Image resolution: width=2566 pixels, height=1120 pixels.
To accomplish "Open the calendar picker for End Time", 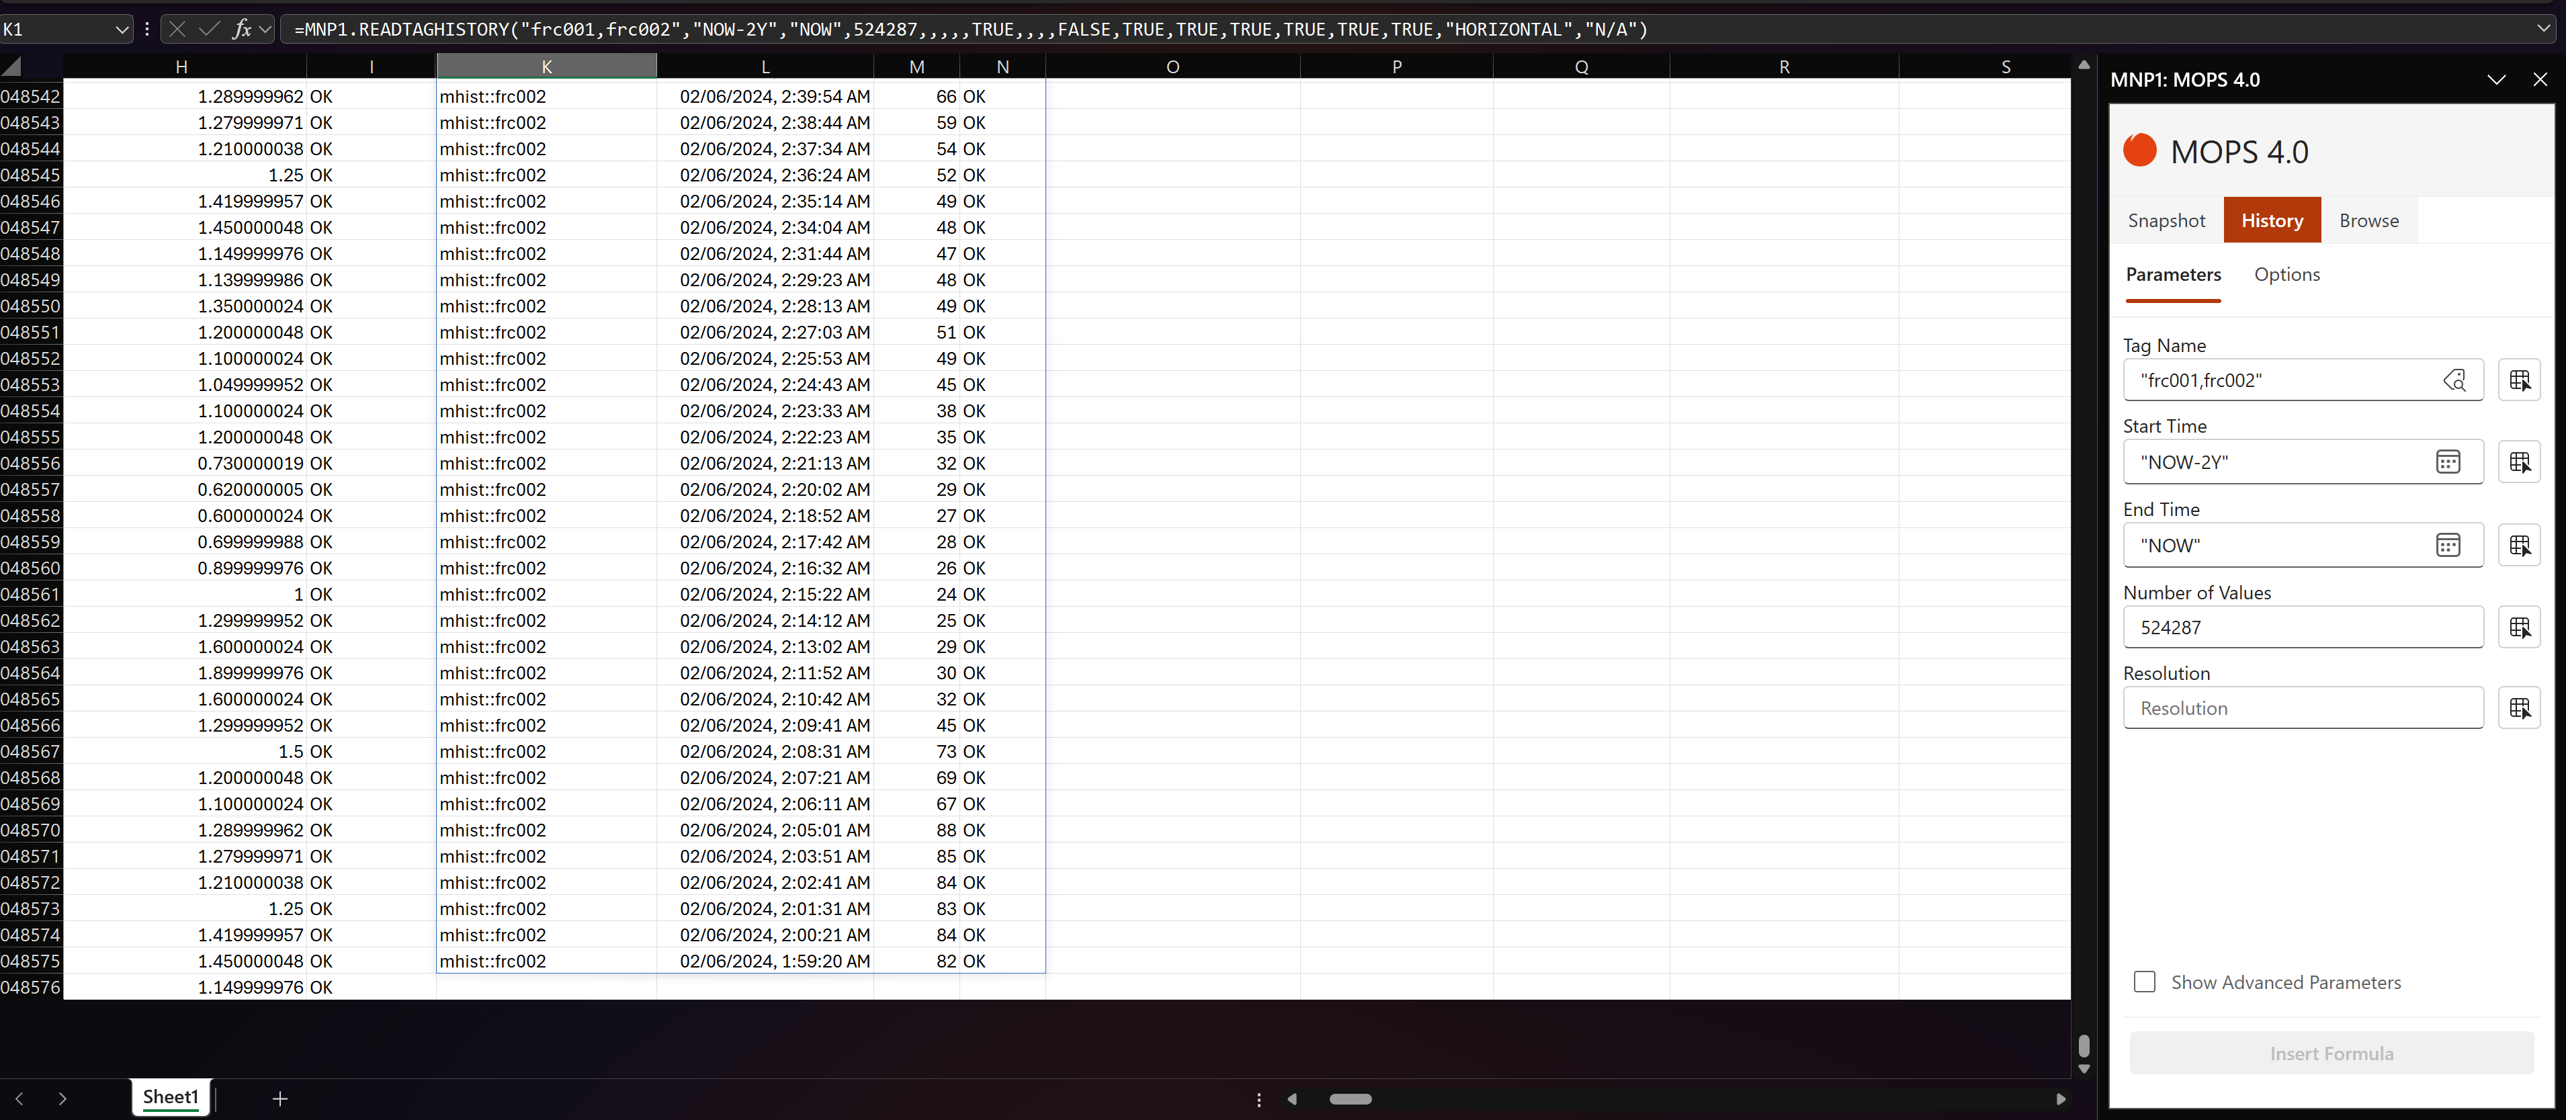I will [2450, 545].
